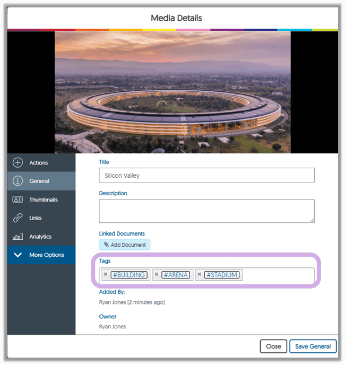Open the Thumbnails section label
The width and height of the screenshot is (345, 365).
[44, 199]
